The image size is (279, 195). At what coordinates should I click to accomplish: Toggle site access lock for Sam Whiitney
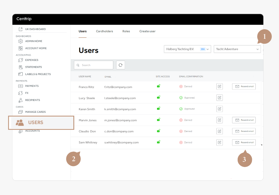tap(158, 142)
